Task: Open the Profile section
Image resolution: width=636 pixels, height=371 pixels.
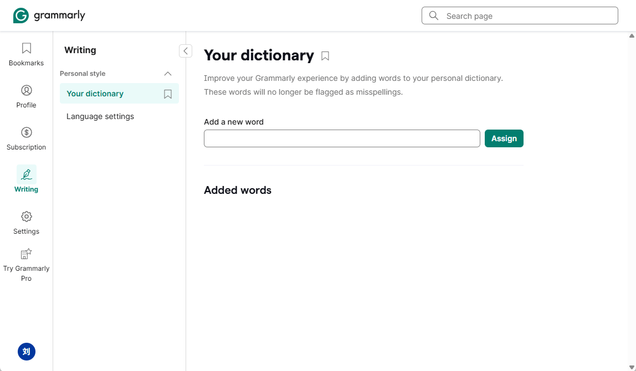Action: point(27,96)
